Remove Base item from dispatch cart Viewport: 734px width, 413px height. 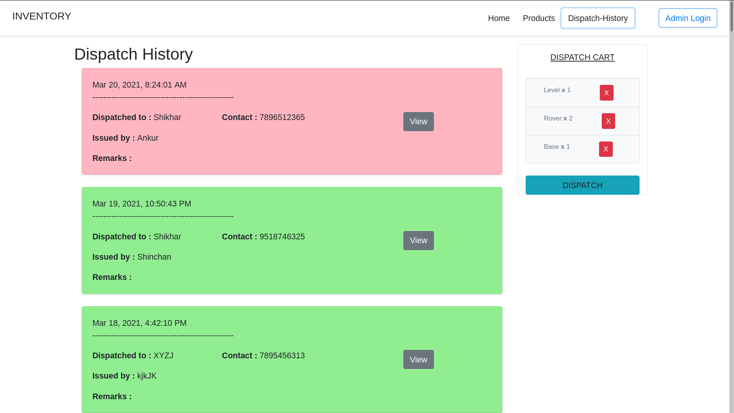coord(606,149)
